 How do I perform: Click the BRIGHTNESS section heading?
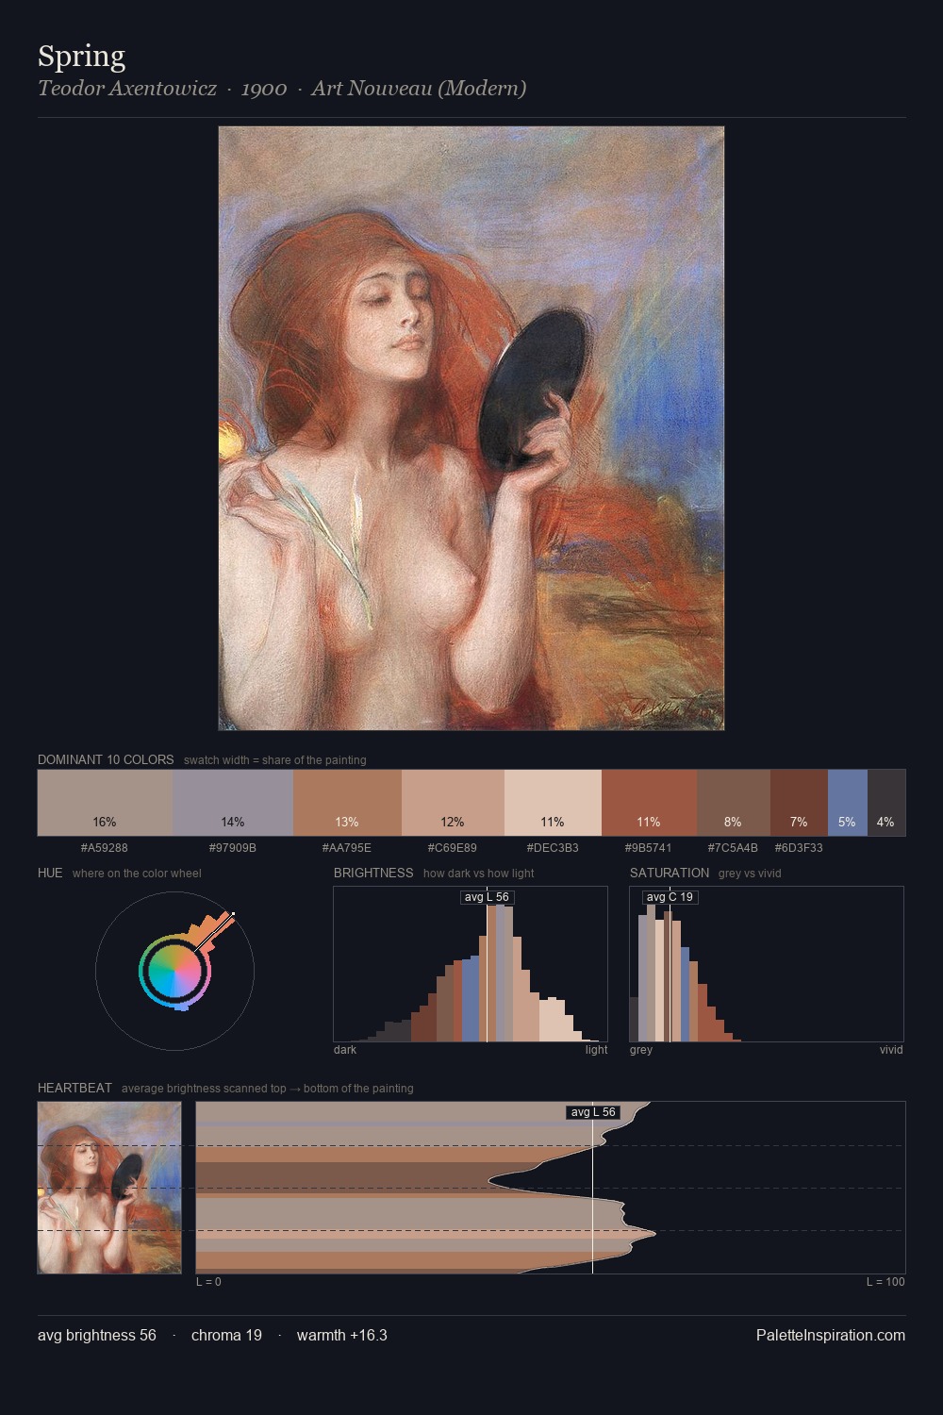click(373, 873)
